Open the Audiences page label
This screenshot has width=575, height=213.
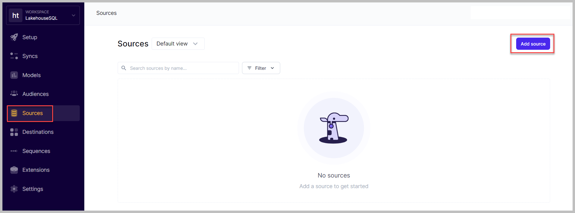(x=35, y=94)
